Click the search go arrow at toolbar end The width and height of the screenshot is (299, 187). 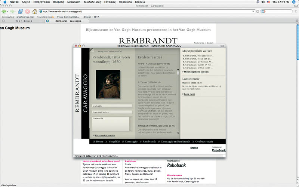pyautogui.click(x=296, y=12)
